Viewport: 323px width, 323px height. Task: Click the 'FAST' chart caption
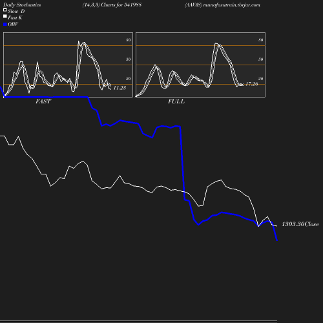tap(43, 101)
